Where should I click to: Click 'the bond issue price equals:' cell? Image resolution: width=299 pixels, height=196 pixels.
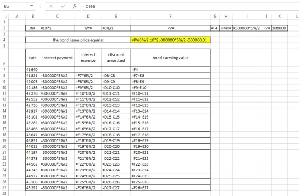[78, 40]
